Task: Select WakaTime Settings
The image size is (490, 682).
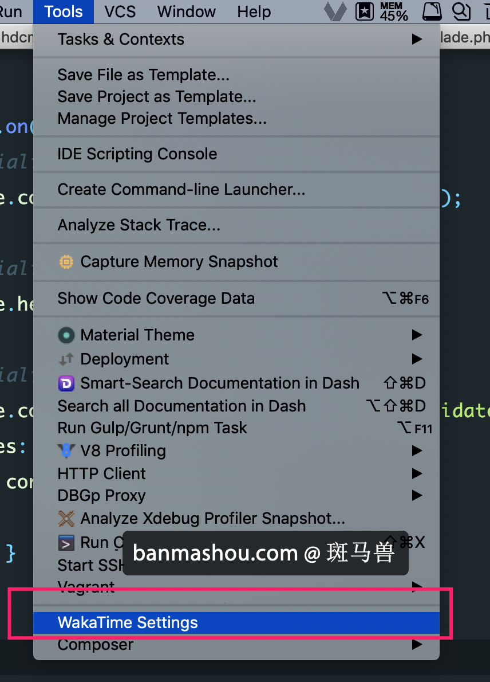Action: [236, 622]
